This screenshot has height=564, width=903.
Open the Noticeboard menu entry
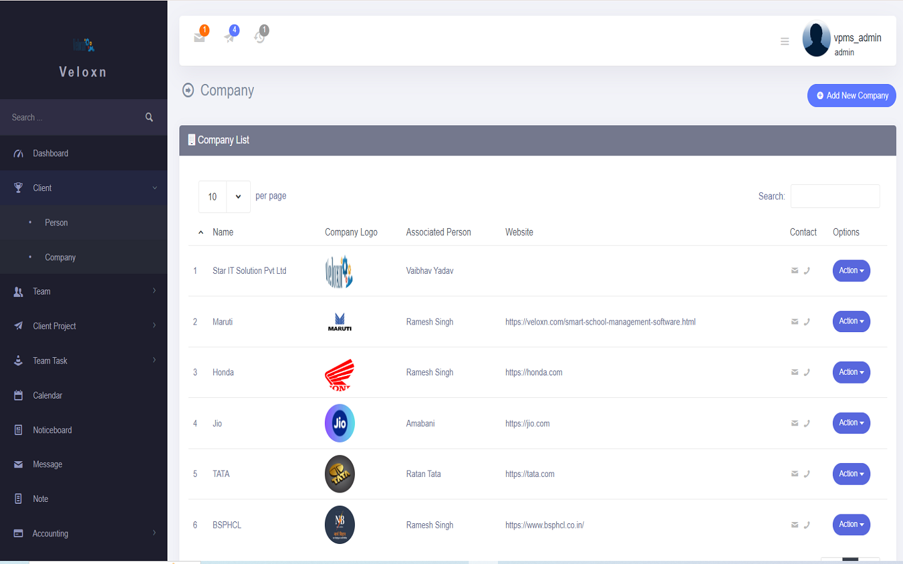(x=53, y=429)
